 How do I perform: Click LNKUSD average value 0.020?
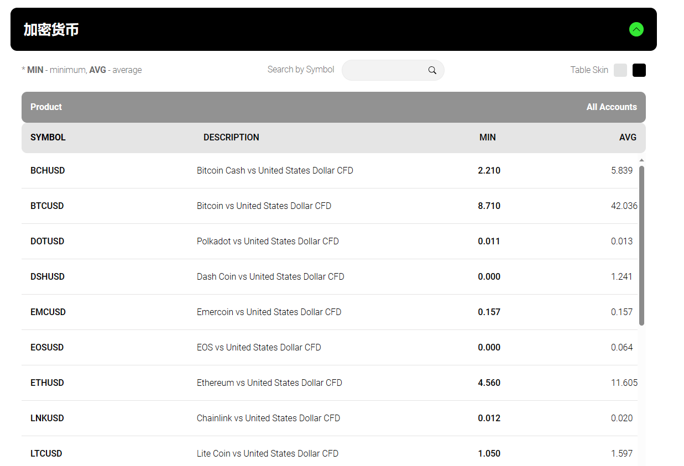click(x=622, y=418)
